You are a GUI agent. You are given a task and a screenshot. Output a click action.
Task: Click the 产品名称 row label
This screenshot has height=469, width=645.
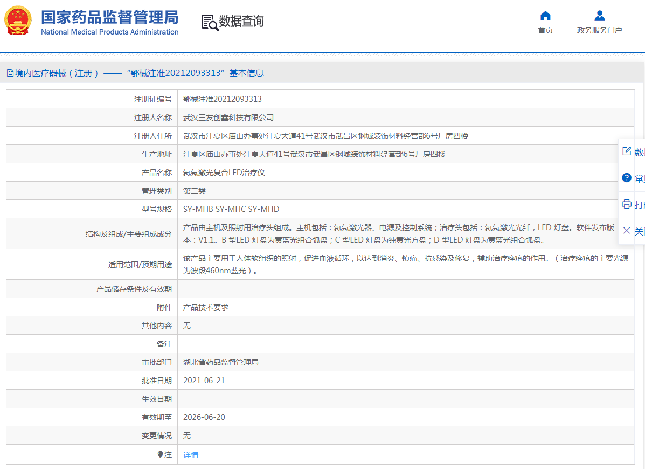coord(157,173)
